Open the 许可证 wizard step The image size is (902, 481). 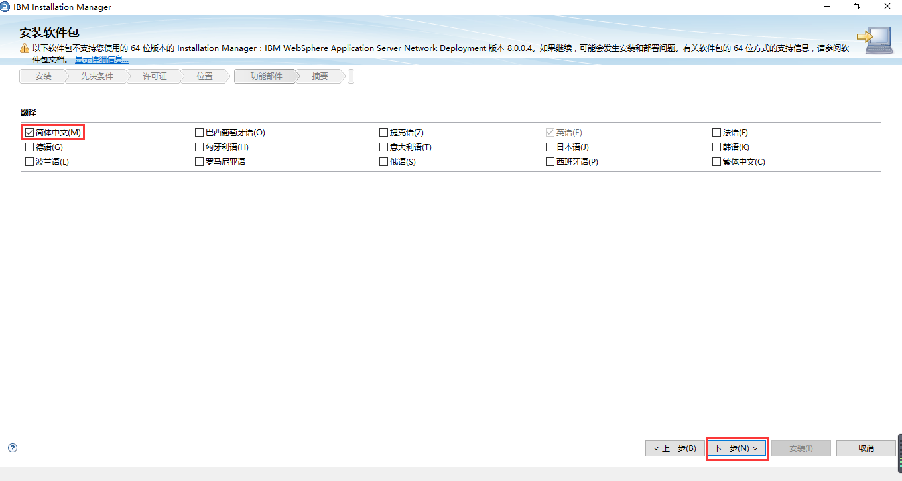(155, 76)
